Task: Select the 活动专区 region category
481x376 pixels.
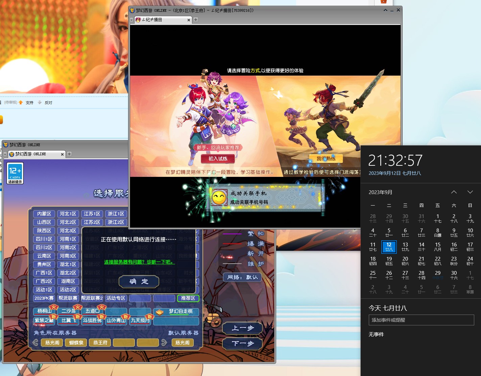Action: 116,298
